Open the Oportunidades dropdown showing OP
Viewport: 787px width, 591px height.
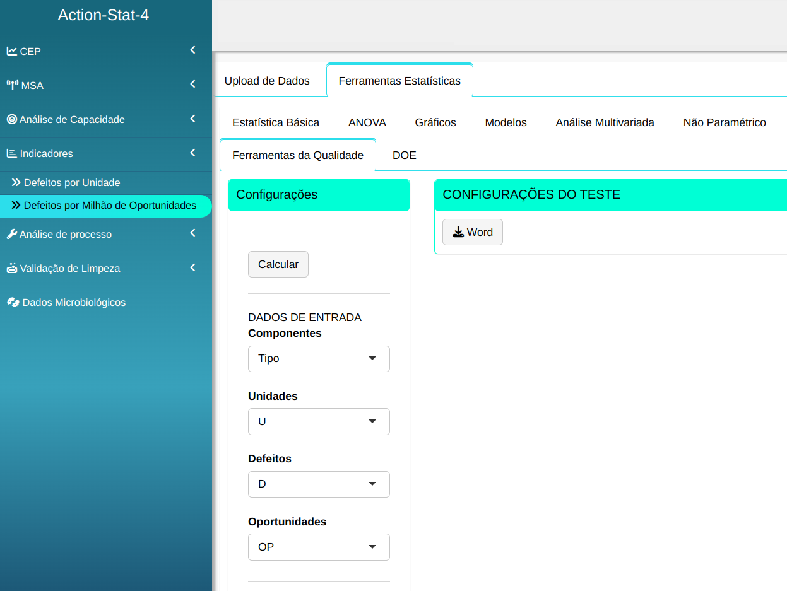click(319, 547)
